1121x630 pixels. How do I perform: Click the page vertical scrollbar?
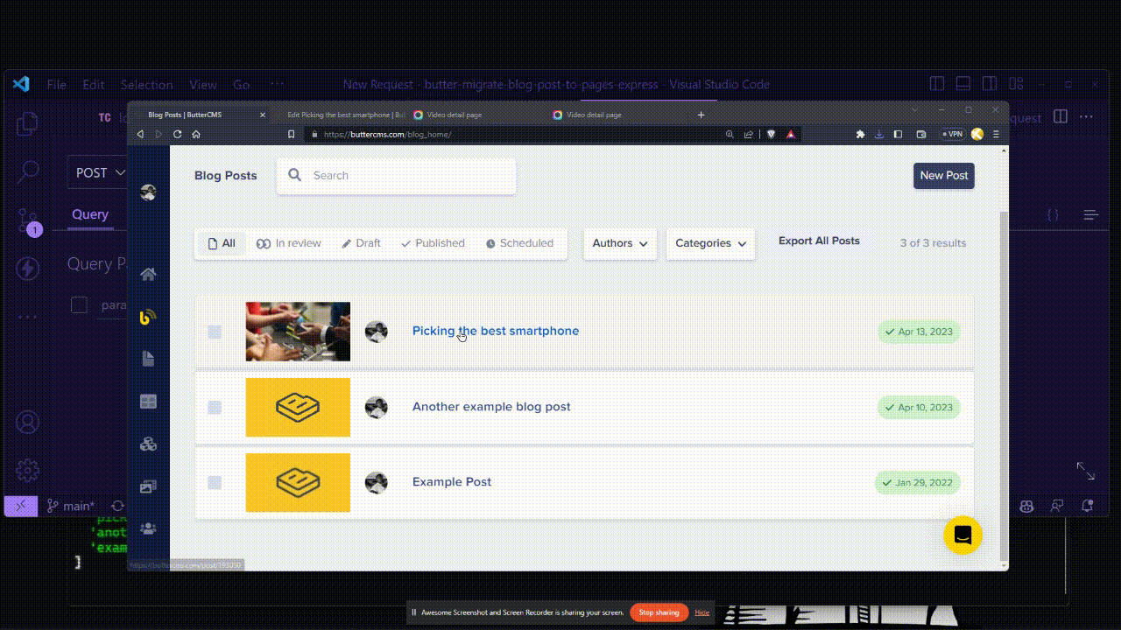pos(1004,385)
